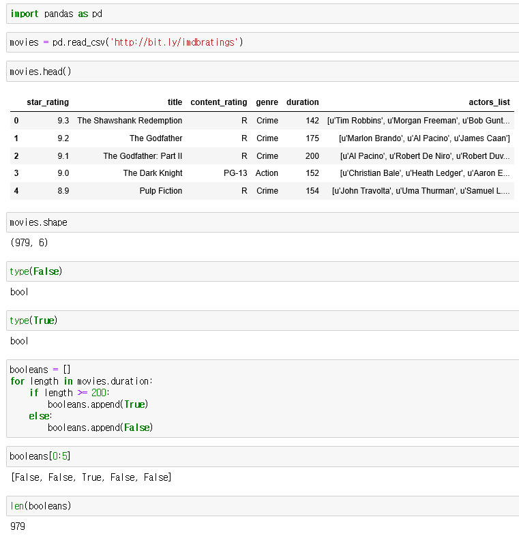Focus the type(False) code cell

262,271
